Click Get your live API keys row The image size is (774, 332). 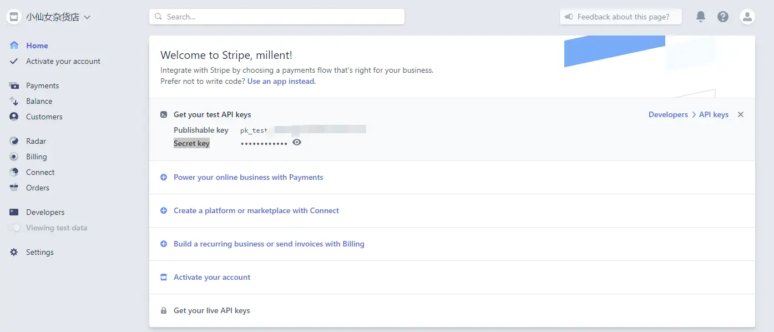452,310
